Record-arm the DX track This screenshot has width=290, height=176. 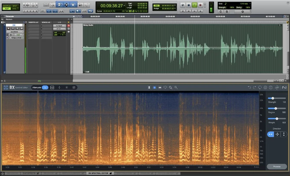coord(8,29)
